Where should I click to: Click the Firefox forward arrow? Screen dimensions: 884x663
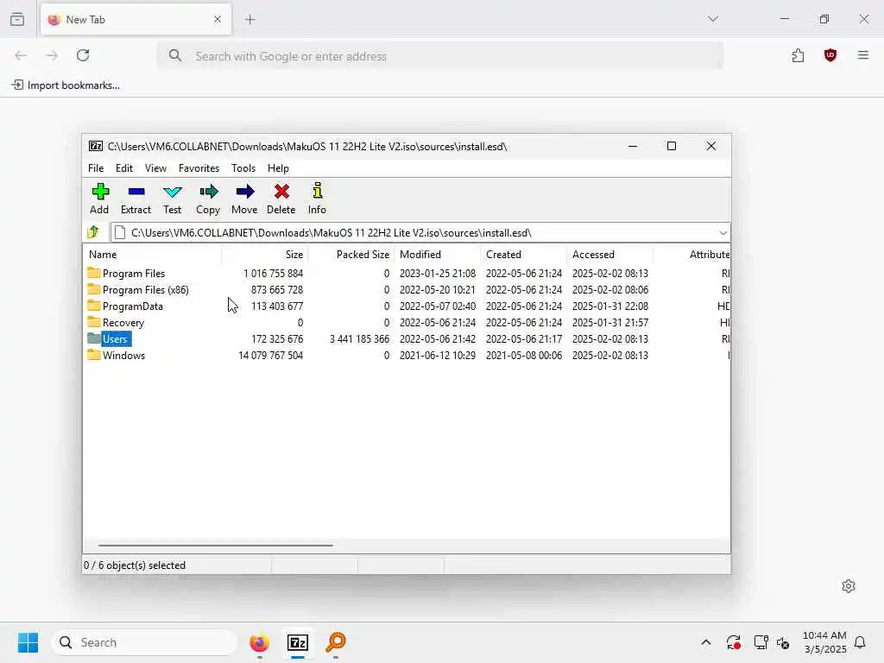52,55
